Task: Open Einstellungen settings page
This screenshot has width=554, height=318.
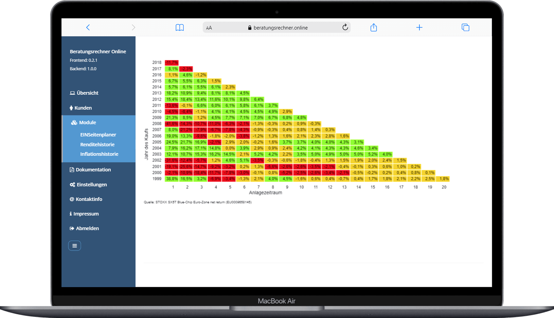Action: point(92,185)
